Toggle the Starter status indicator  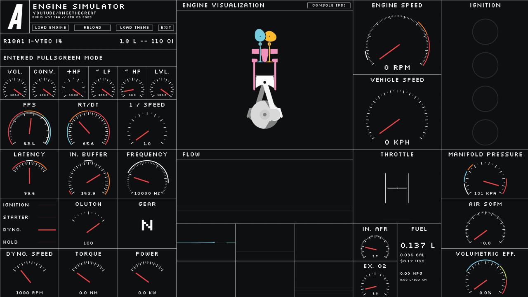(x=47, y=217)
